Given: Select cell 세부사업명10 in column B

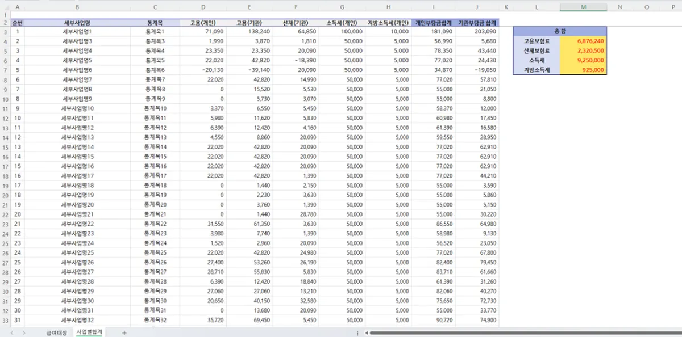Looking at the screenshot, I should tap(77, 109).
